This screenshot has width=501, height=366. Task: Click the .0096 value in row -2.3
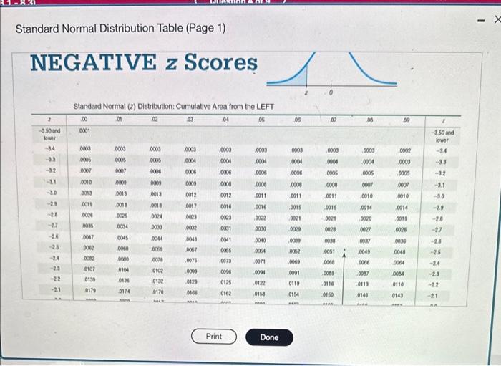225,271
